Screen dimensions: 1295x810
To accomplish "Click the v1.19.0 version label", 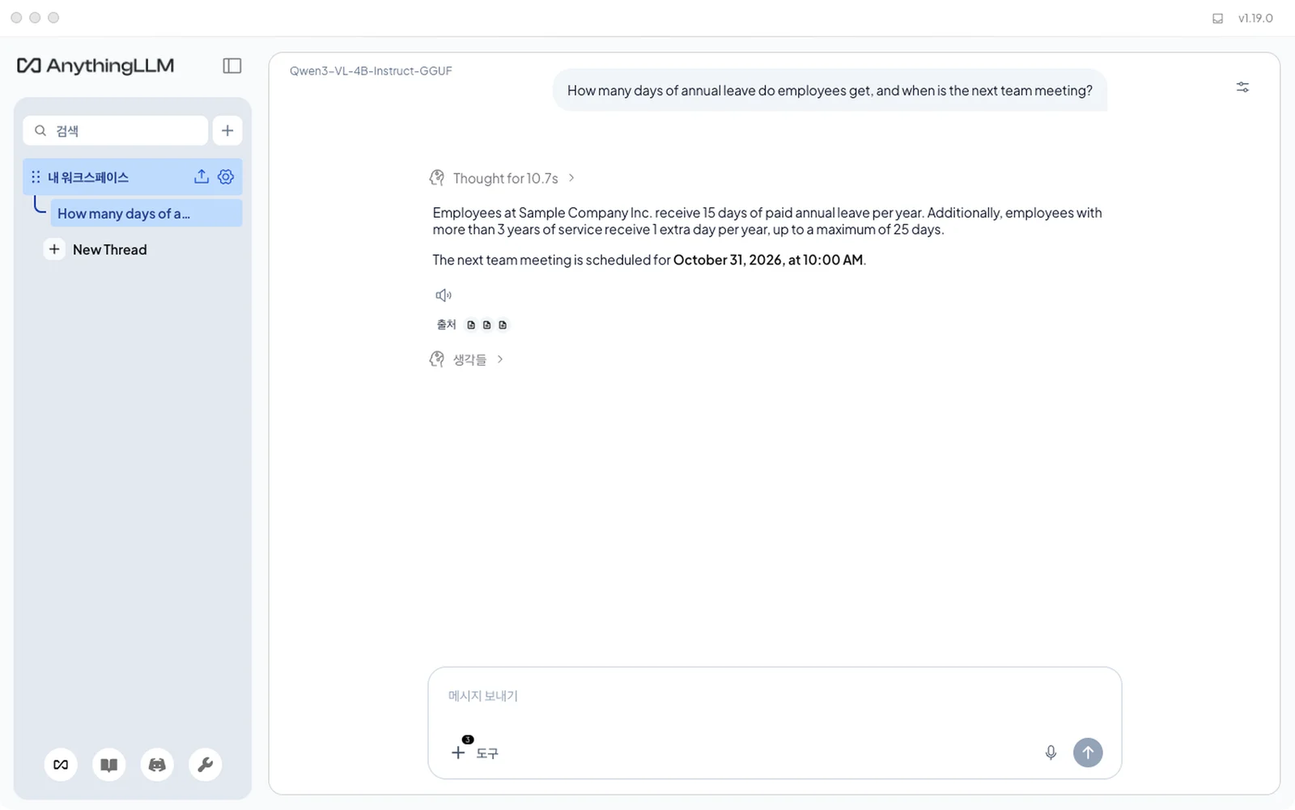I will 1255,18.
